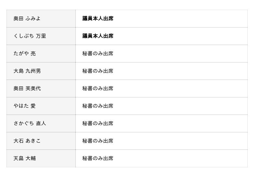Screen dimensions: 260x177
Task: Click the name たがや 亮
Action: click(x=25, y=54)
